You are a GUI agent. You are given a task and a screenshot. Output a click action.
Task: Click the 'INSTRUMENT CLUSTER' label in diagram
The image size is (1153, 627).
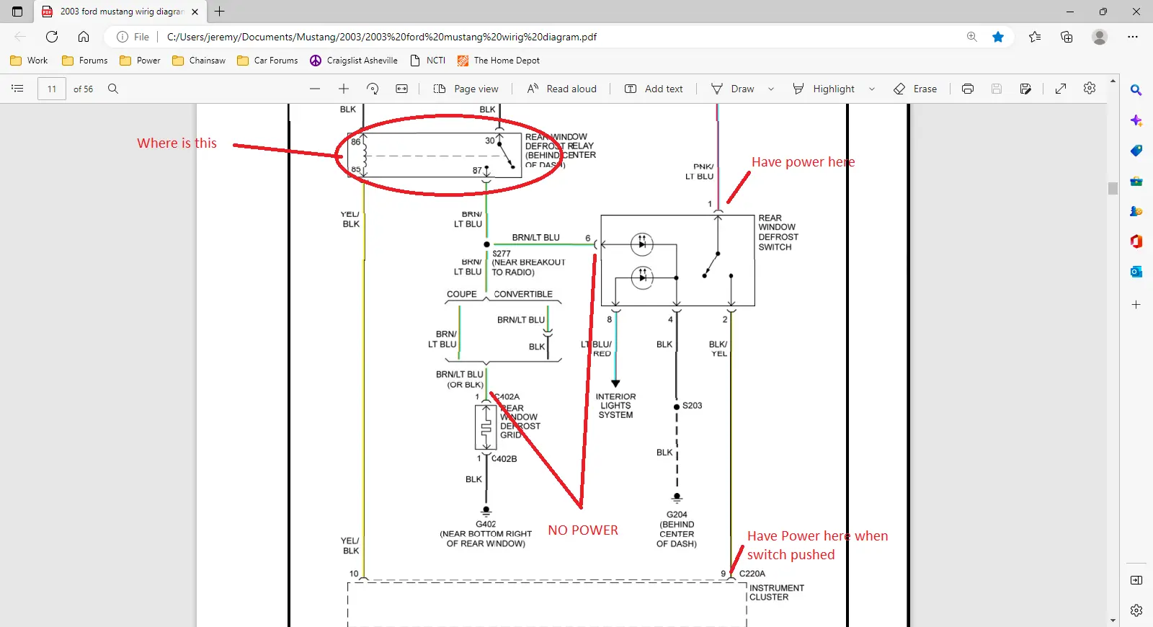coord(777,592)
